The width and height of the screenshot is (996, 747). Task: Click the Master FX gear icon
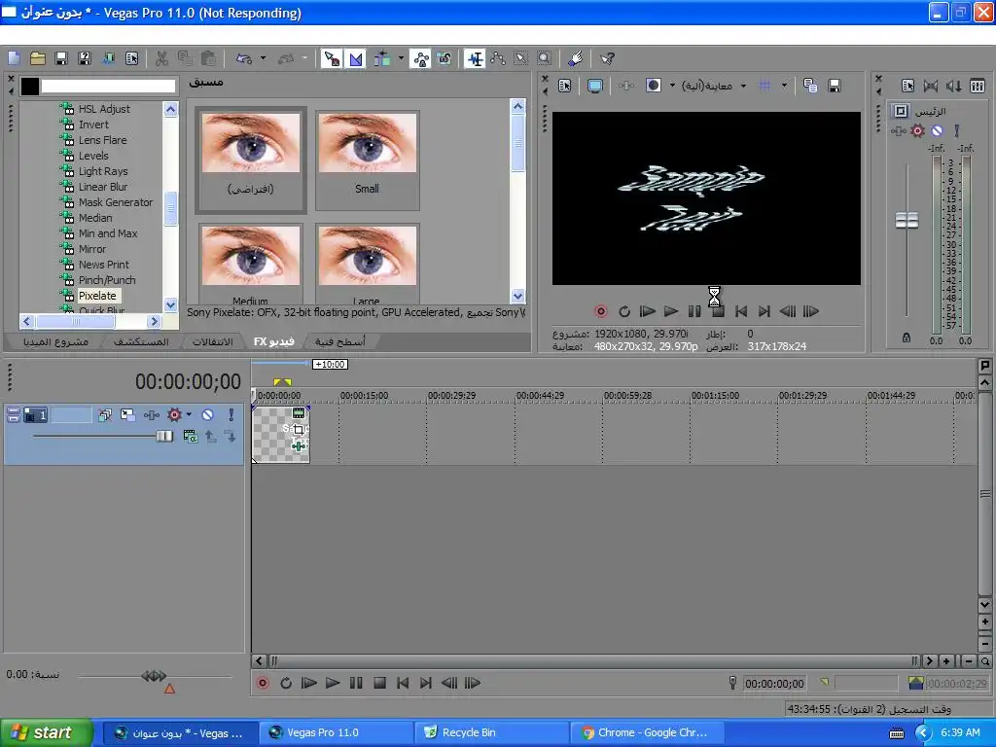click(918, 131)
